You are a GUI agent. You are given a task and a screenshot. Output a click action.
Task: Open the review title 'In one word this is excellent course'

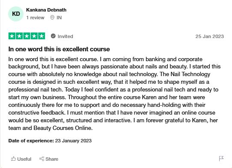pos(59,49)
